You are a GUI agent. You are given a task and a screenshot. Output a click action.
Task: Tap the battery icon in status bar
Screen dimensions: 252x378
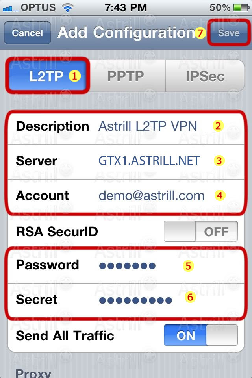(241, 7)
